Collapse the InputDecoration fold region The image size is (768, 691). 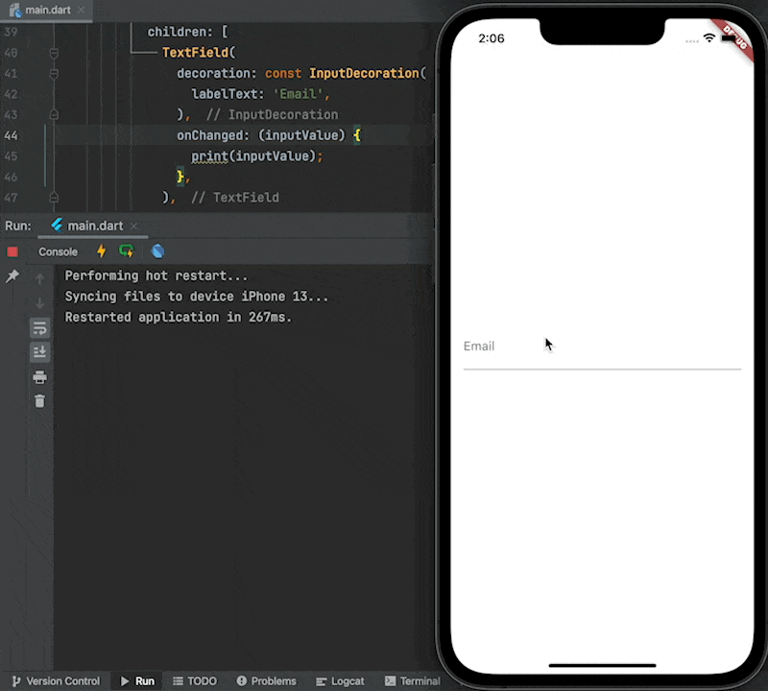[54, 74]
